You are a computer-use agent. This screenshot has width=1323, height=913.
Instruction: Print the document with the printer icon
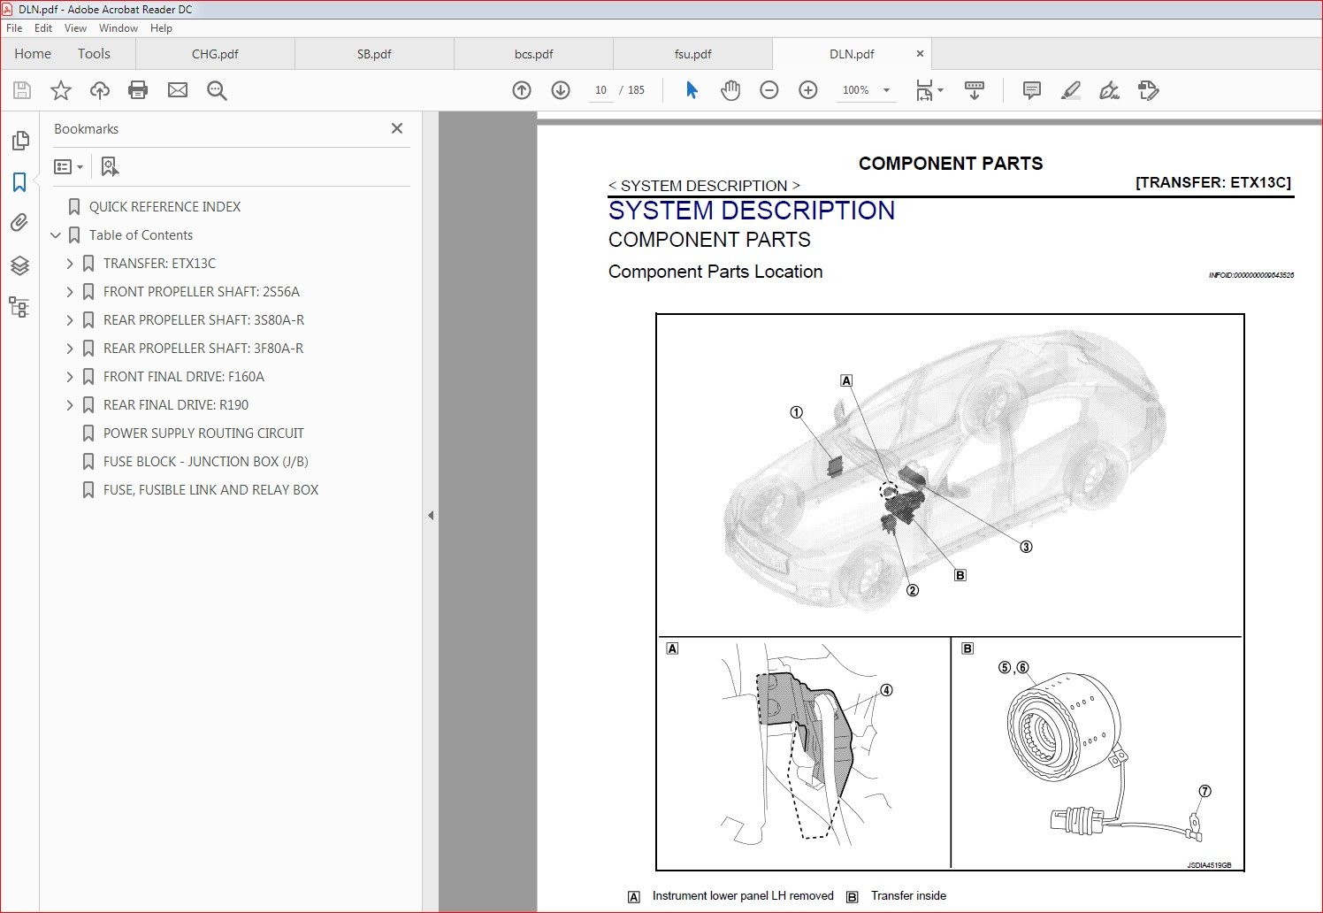click(x=138, y=90)
